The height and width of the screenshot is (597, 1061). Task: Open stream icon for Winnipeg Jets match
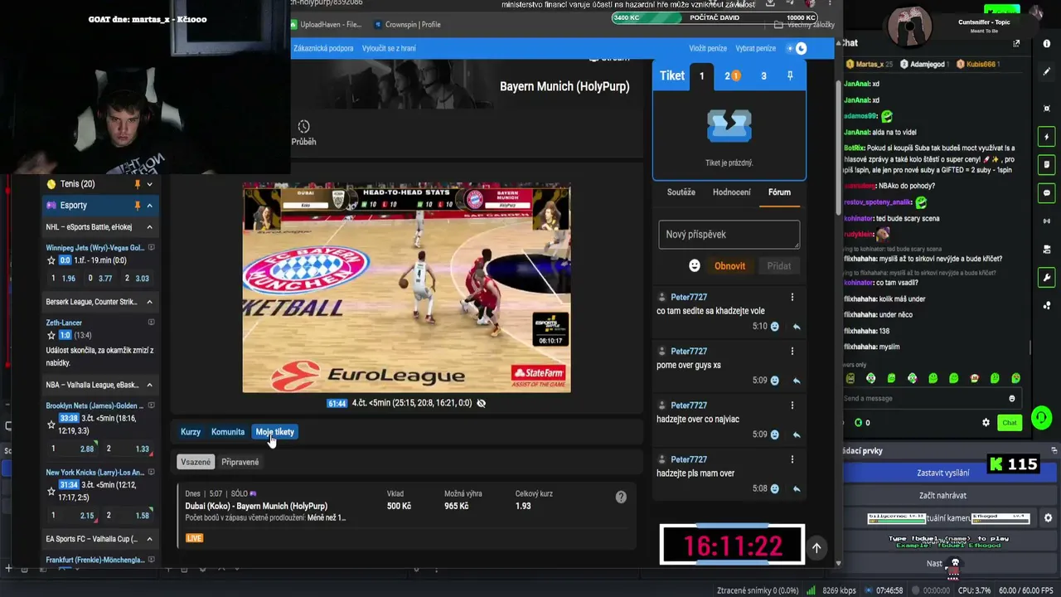151,248
